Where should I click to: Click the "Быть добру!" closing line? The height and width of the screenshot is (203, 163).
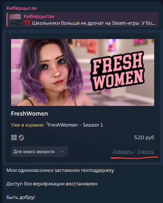[x=21, y=197]
